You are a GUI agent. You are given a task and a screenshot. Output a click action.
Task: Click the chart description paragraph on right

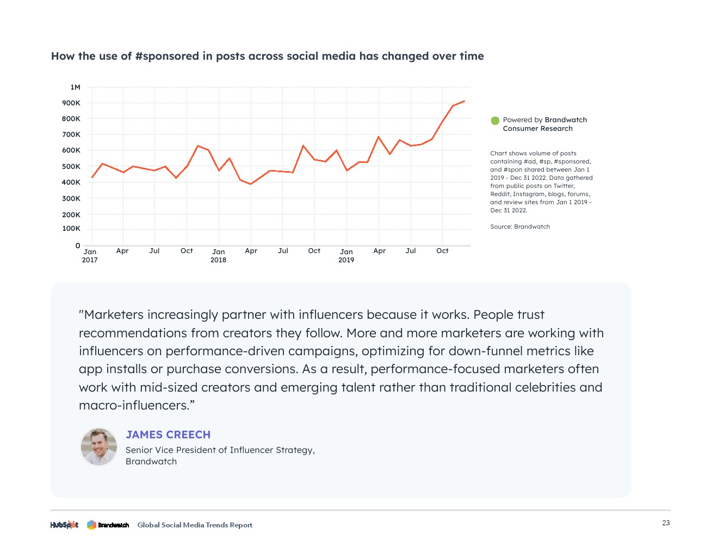tap(541, 181)
